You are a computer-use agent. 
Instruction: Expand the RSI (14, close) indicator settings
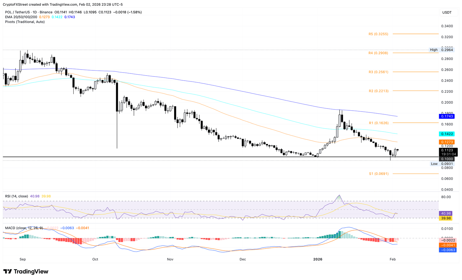click(17, 196)
